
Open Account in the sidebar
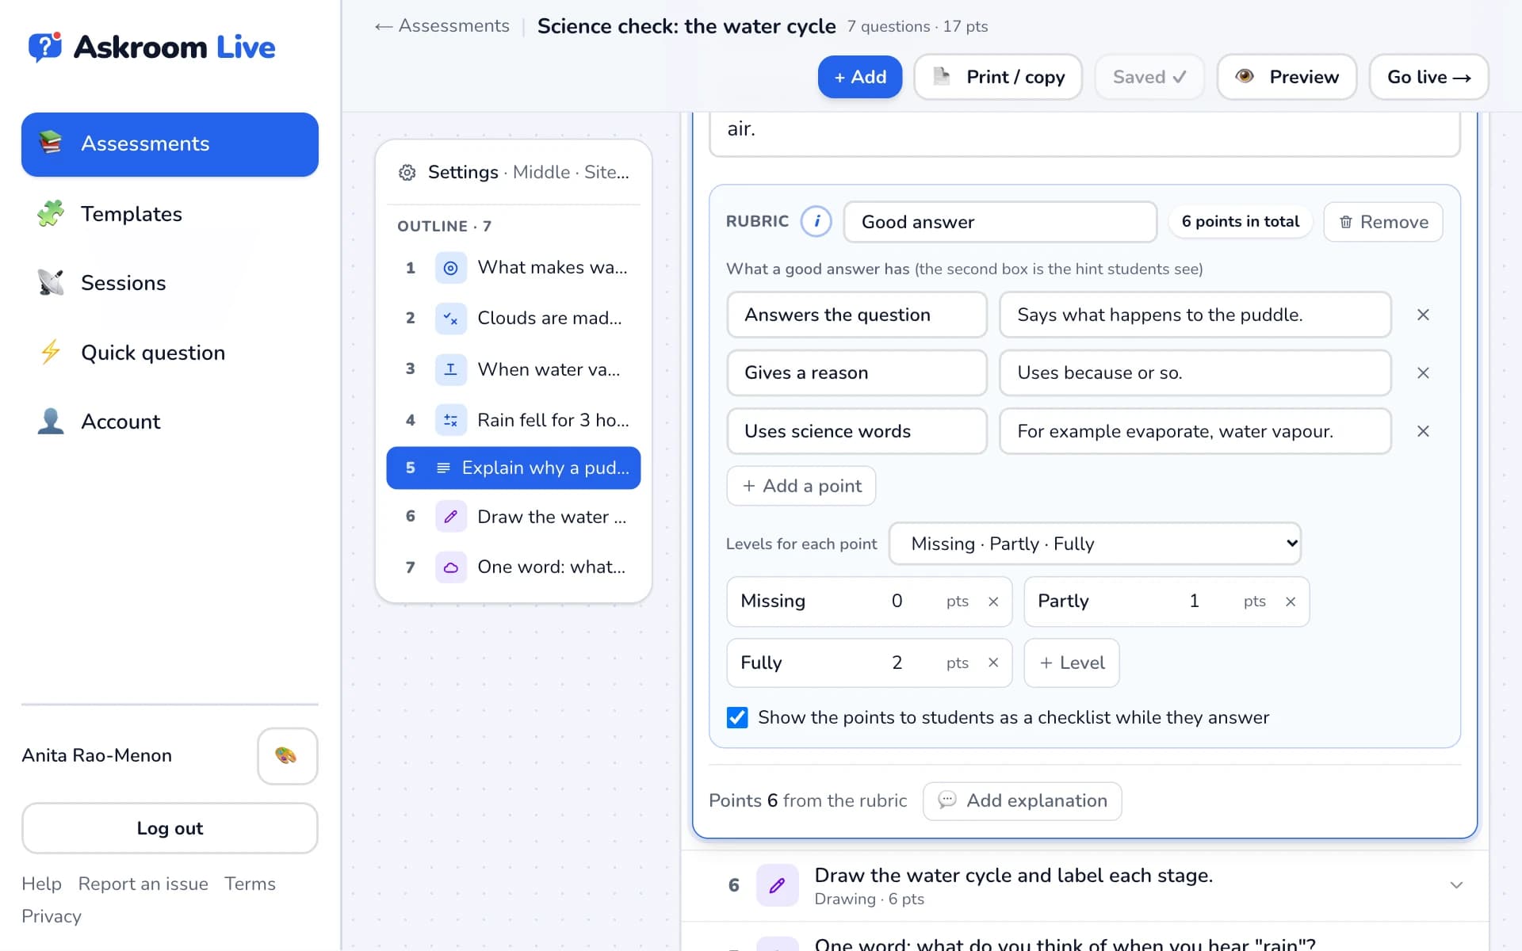pos(170,422)
